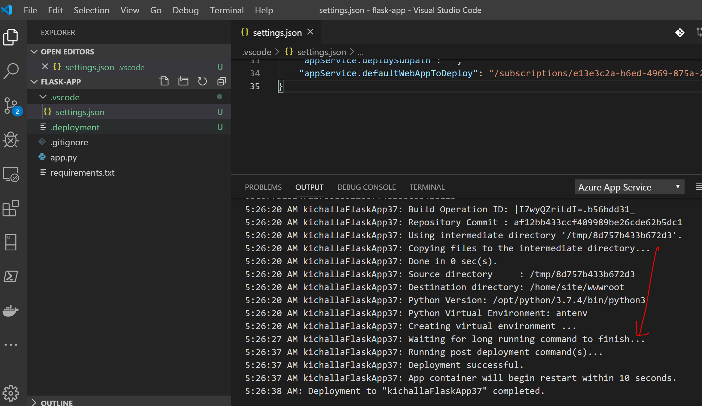Open the Search view in activity bar
Viewport: 702px width, 406px height.
11,71
